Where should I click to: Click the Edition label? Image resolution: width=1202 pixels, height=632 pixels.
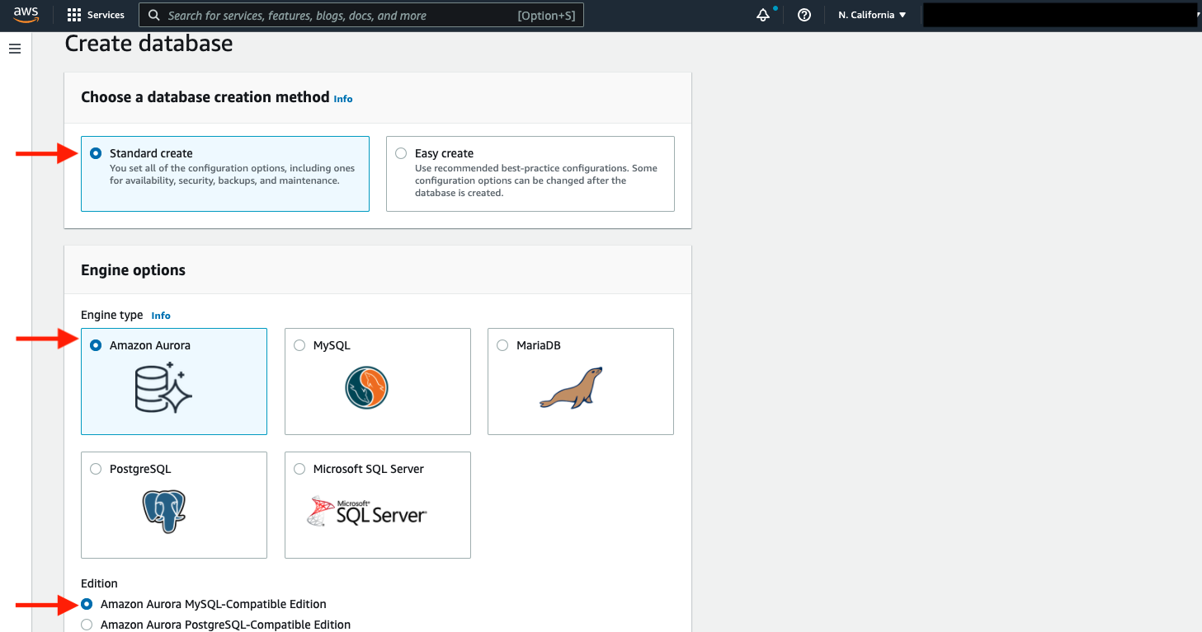click(99, 583)
